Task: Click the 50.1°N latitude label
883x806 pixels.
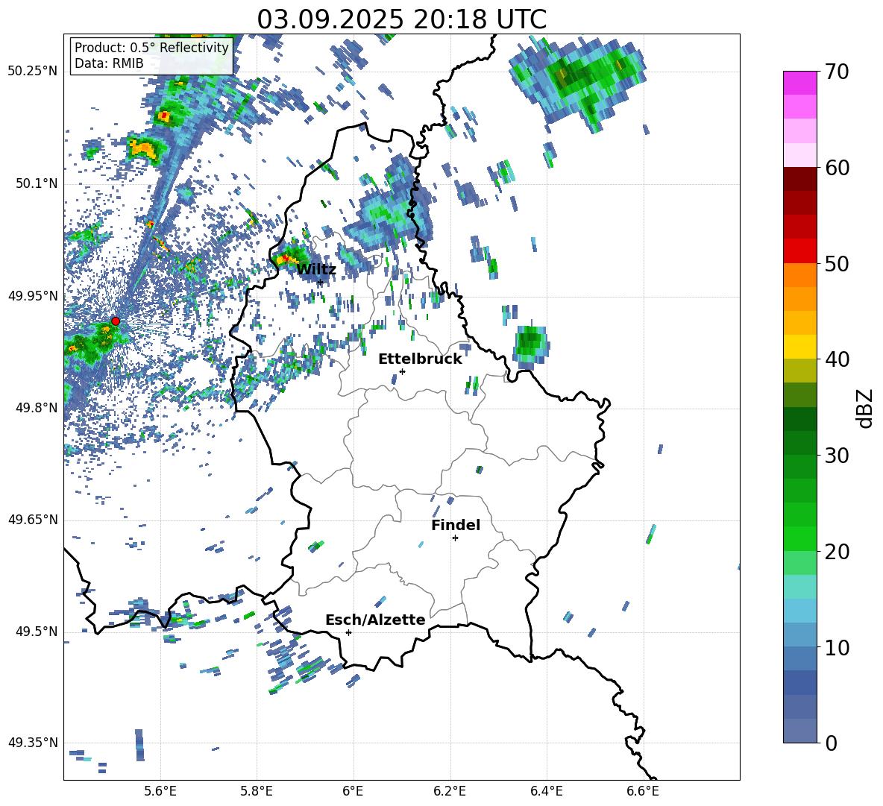Action: click(36, 184)
